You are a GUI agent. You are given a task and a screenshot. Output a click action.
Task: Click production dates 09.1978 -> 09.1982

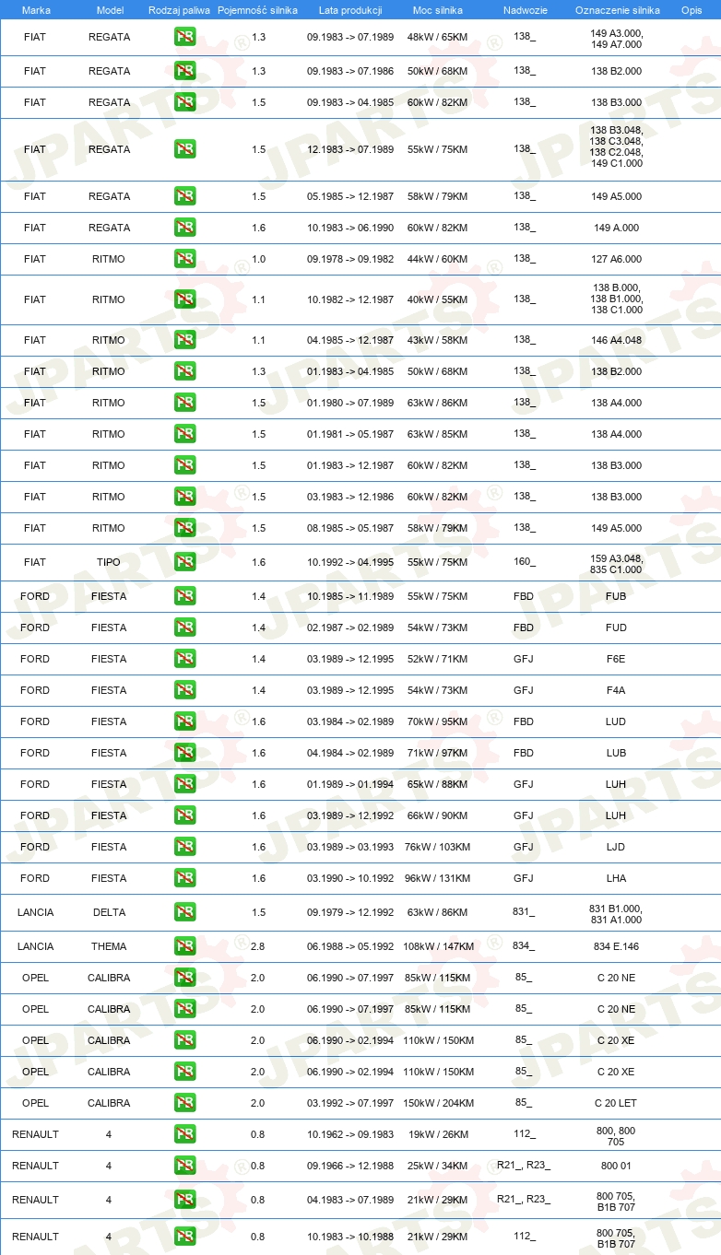(x=350, y=259)
